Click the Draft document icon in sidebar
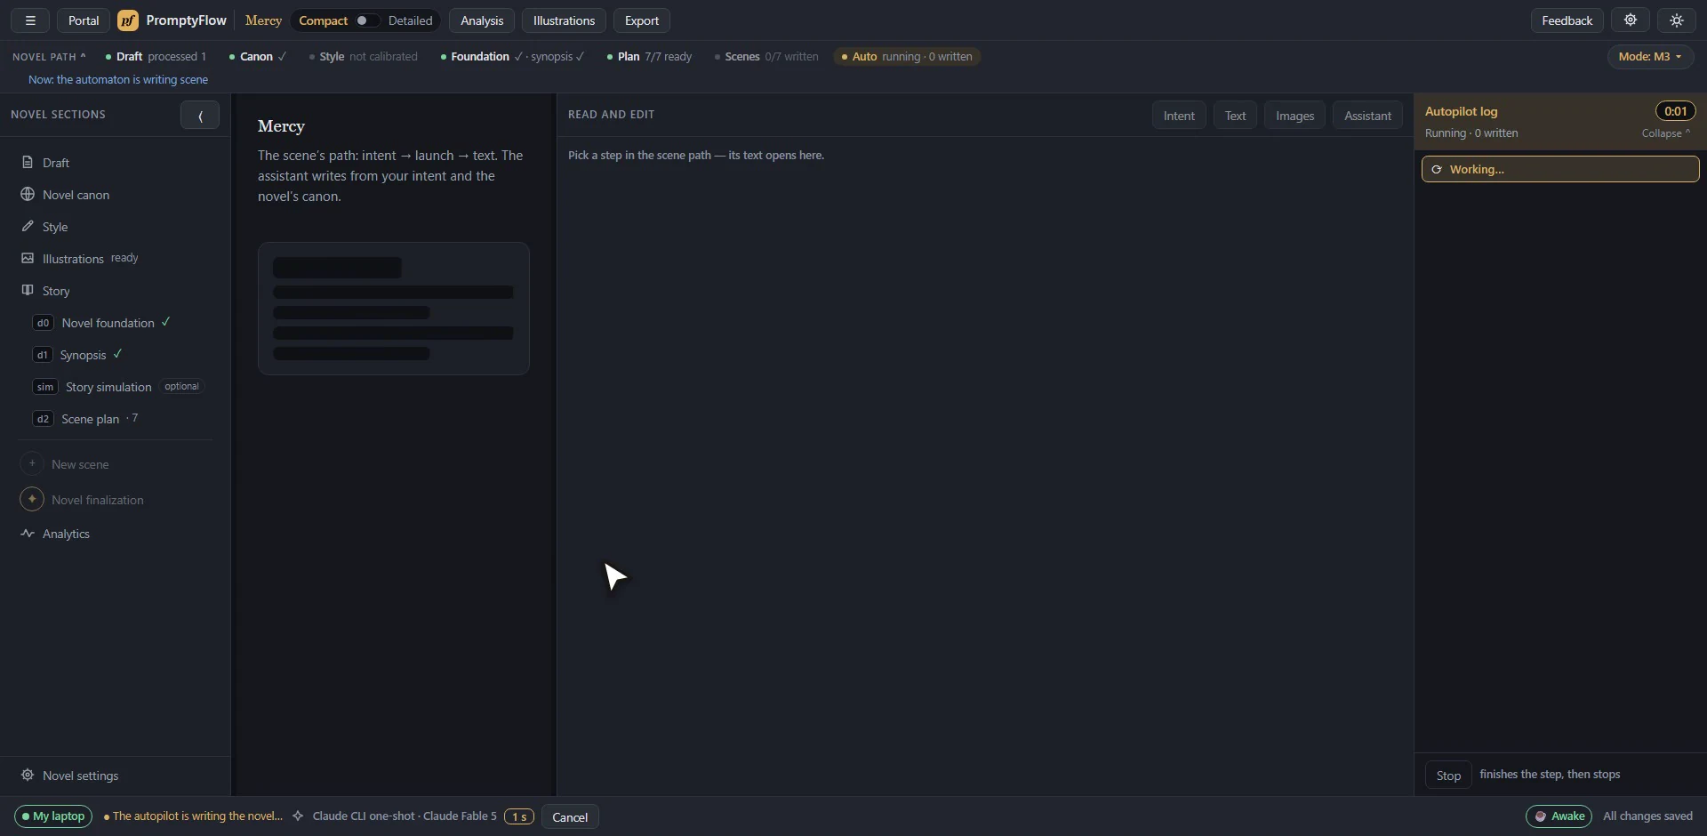Screen dimensions: 1707x836 point(28,163)
